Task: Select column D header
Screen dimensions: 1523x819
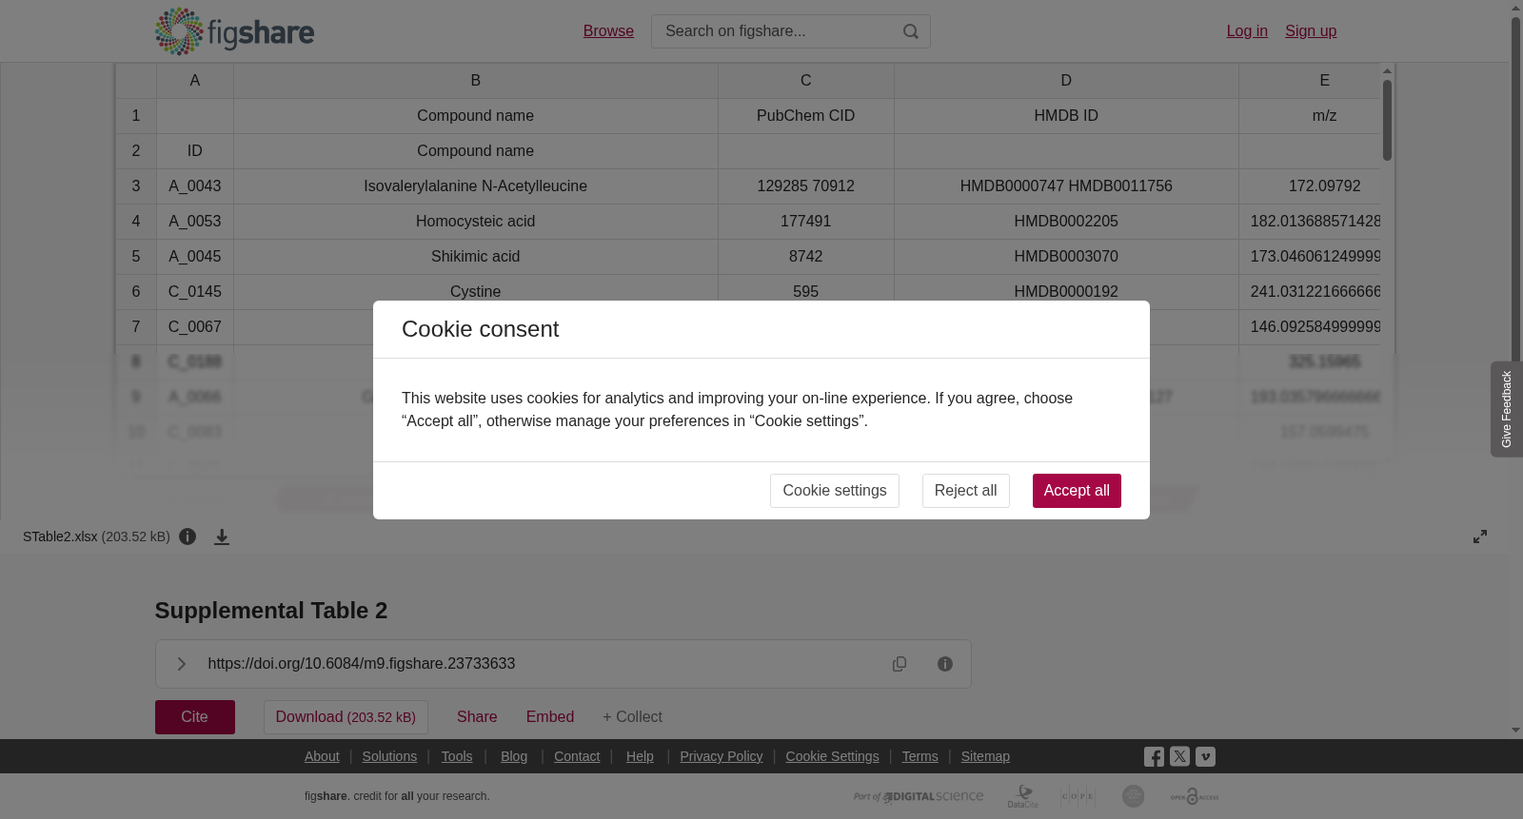Action: pyautogui.click(x=1066, y=81)
